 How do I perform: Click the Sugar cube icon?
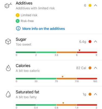[x=8, y=41]
